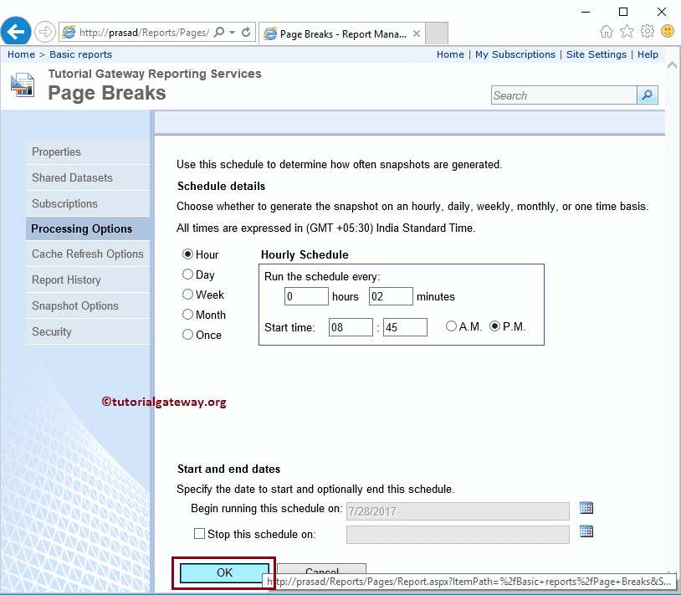Screen dimensions: 681x595
Task: Click the Cancel button
Action: 322,570
